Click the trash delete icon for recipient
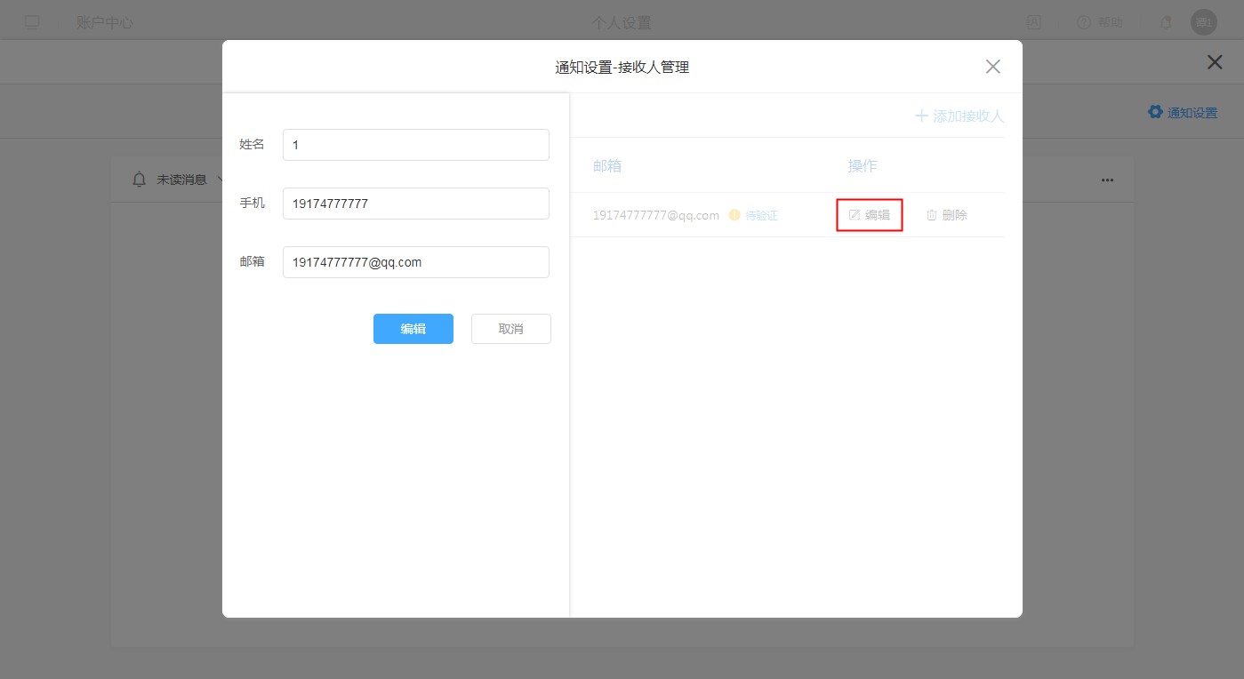The height and width of the screenshot is (679, 1244). click(932, 215)
